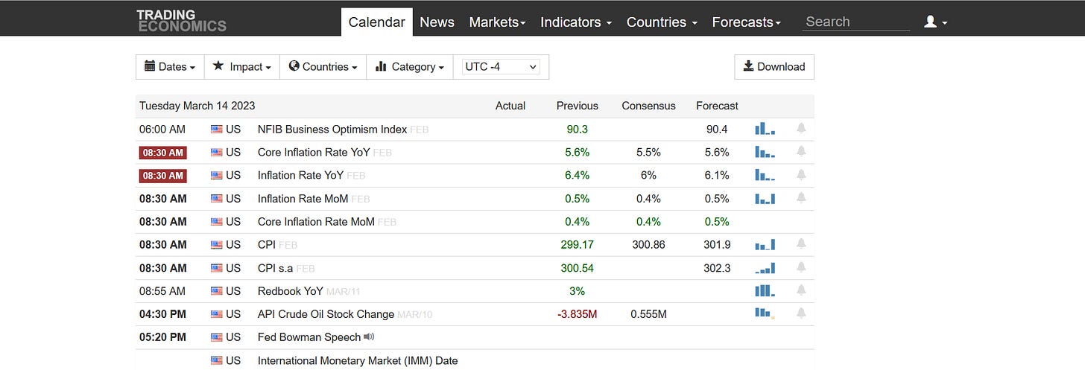Open the Core Inflation Rate MoM link
The height and width of the screenshot is (370, 1085).
(316, 221)
